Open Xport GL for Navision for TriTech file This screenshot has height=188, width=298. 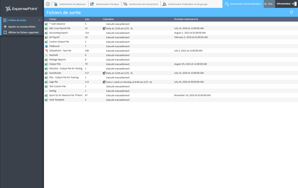coord(66,95)
